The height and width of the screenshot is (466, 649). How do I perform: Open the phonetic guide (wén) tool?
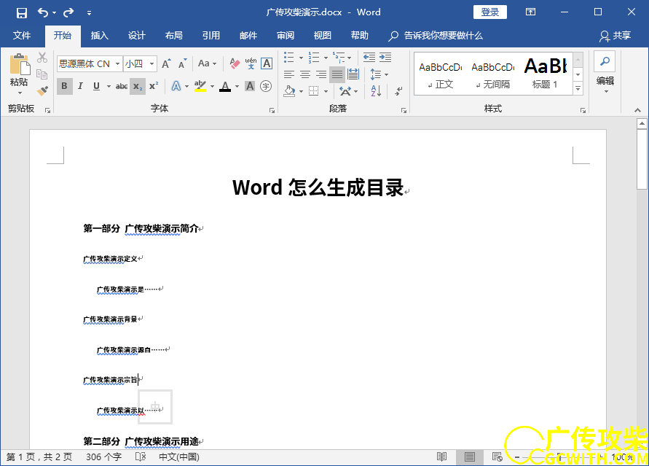pos(251,63)
